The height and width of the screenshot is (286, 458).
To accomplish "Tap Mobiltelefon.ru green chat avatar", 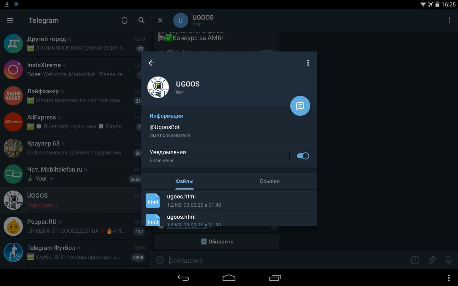I will click(13, 174).
